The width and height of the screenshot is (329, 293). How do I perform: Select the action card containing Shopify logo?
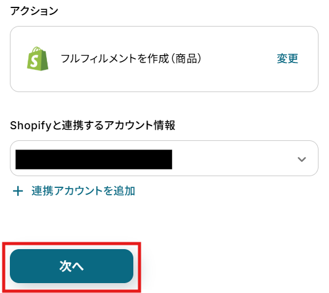click(164, 59)
